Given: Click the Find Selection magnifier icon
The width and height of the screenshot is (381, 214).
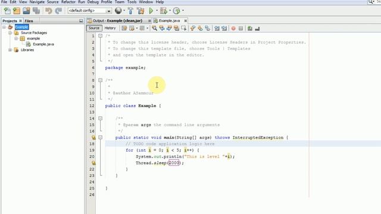Looking at the screenshot, I should [155, 29].
